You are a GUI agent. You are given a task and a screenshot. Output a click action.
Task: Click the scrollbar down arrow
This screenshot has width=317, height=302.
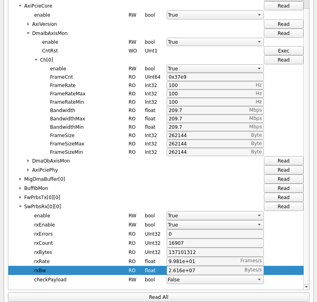coord(306,287)
